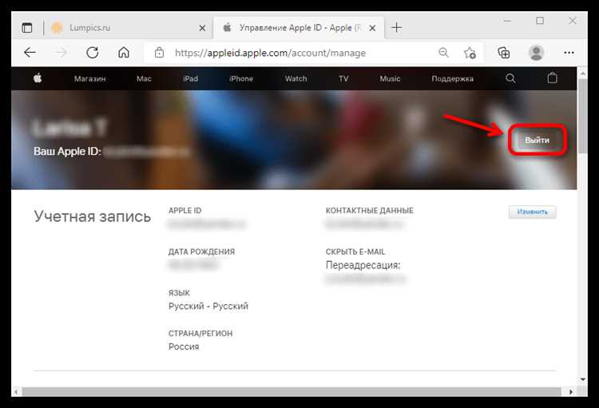Click the vertical scrollbar thumb
This screenshot has height=408, width=599.
[582, 116]
